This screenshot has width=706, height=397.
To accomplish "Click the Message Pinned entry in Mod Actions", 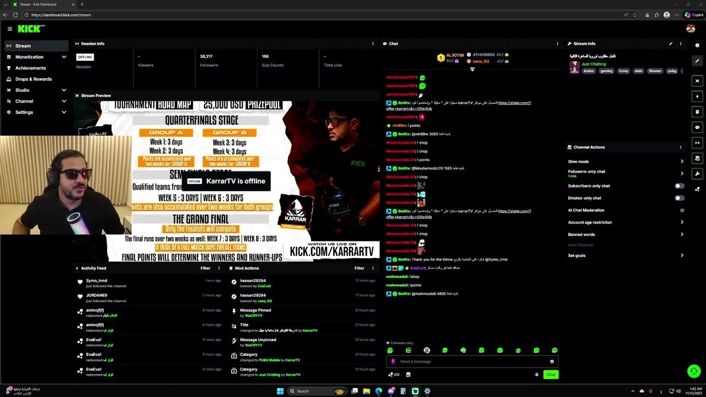I will pos(303,313).
